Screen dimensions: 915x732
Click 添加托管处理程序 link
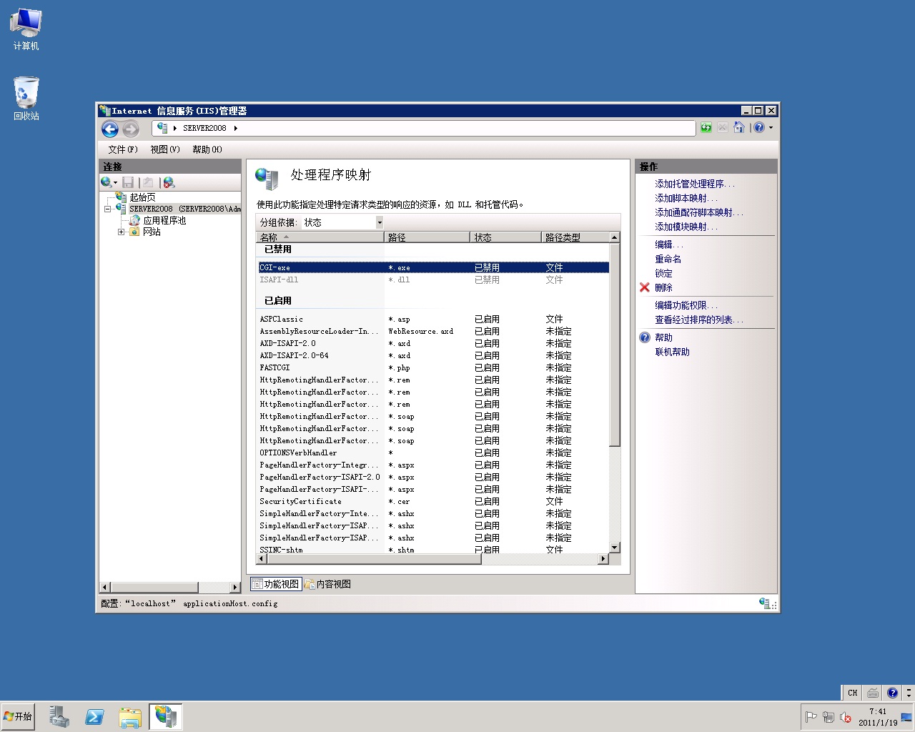coord(695,184)
